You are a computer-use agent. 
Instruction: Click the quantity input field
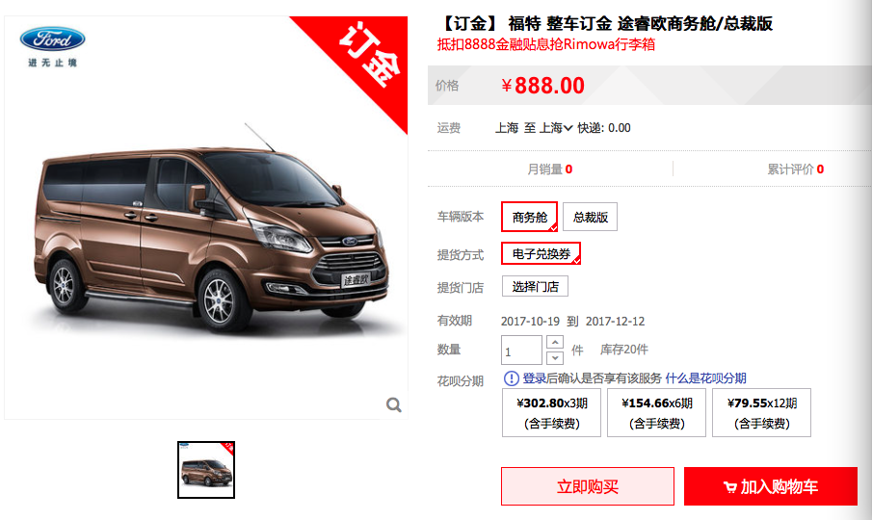point(521,350)
